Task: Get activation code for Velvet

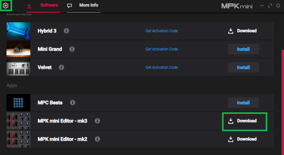Action: tap(162, 67)
